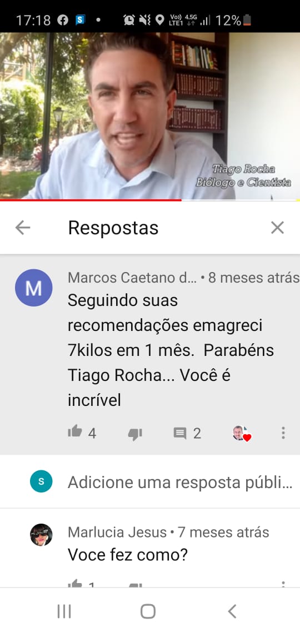Dislike Marcos Caetano's comment

click(x=135, y=434)
